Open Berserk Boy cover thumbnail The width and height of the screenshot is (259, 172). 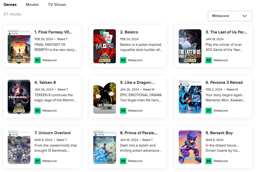(x=190, y=147)
